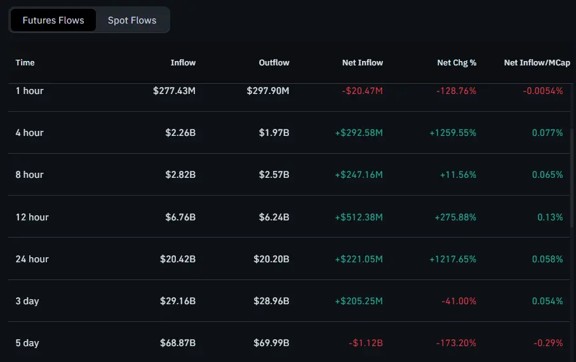
Task: Click the $20.42B inflow value
Action: pos(178,259)
